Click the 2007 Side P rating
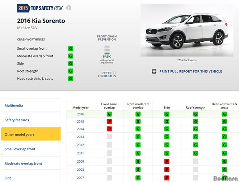Screen dimensions: 239x182 point(167,178)
